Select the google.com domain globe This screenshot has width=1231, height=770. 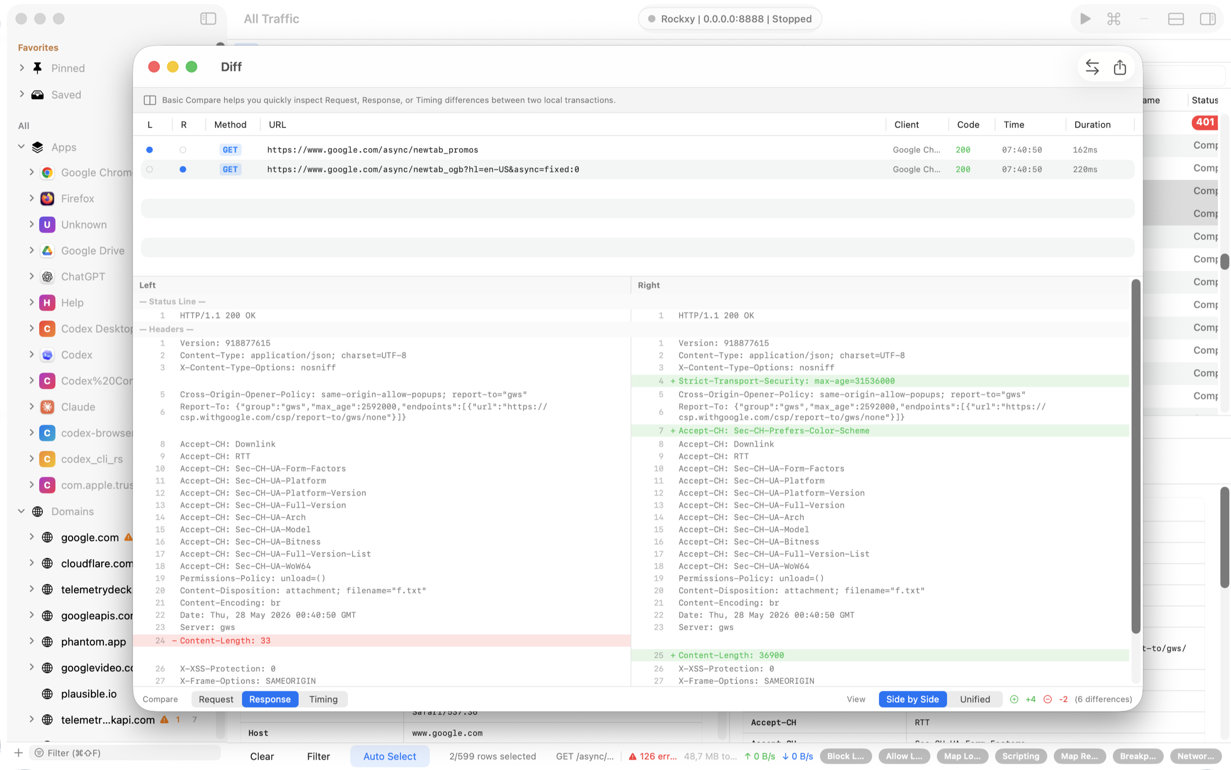tap(47, 537)
